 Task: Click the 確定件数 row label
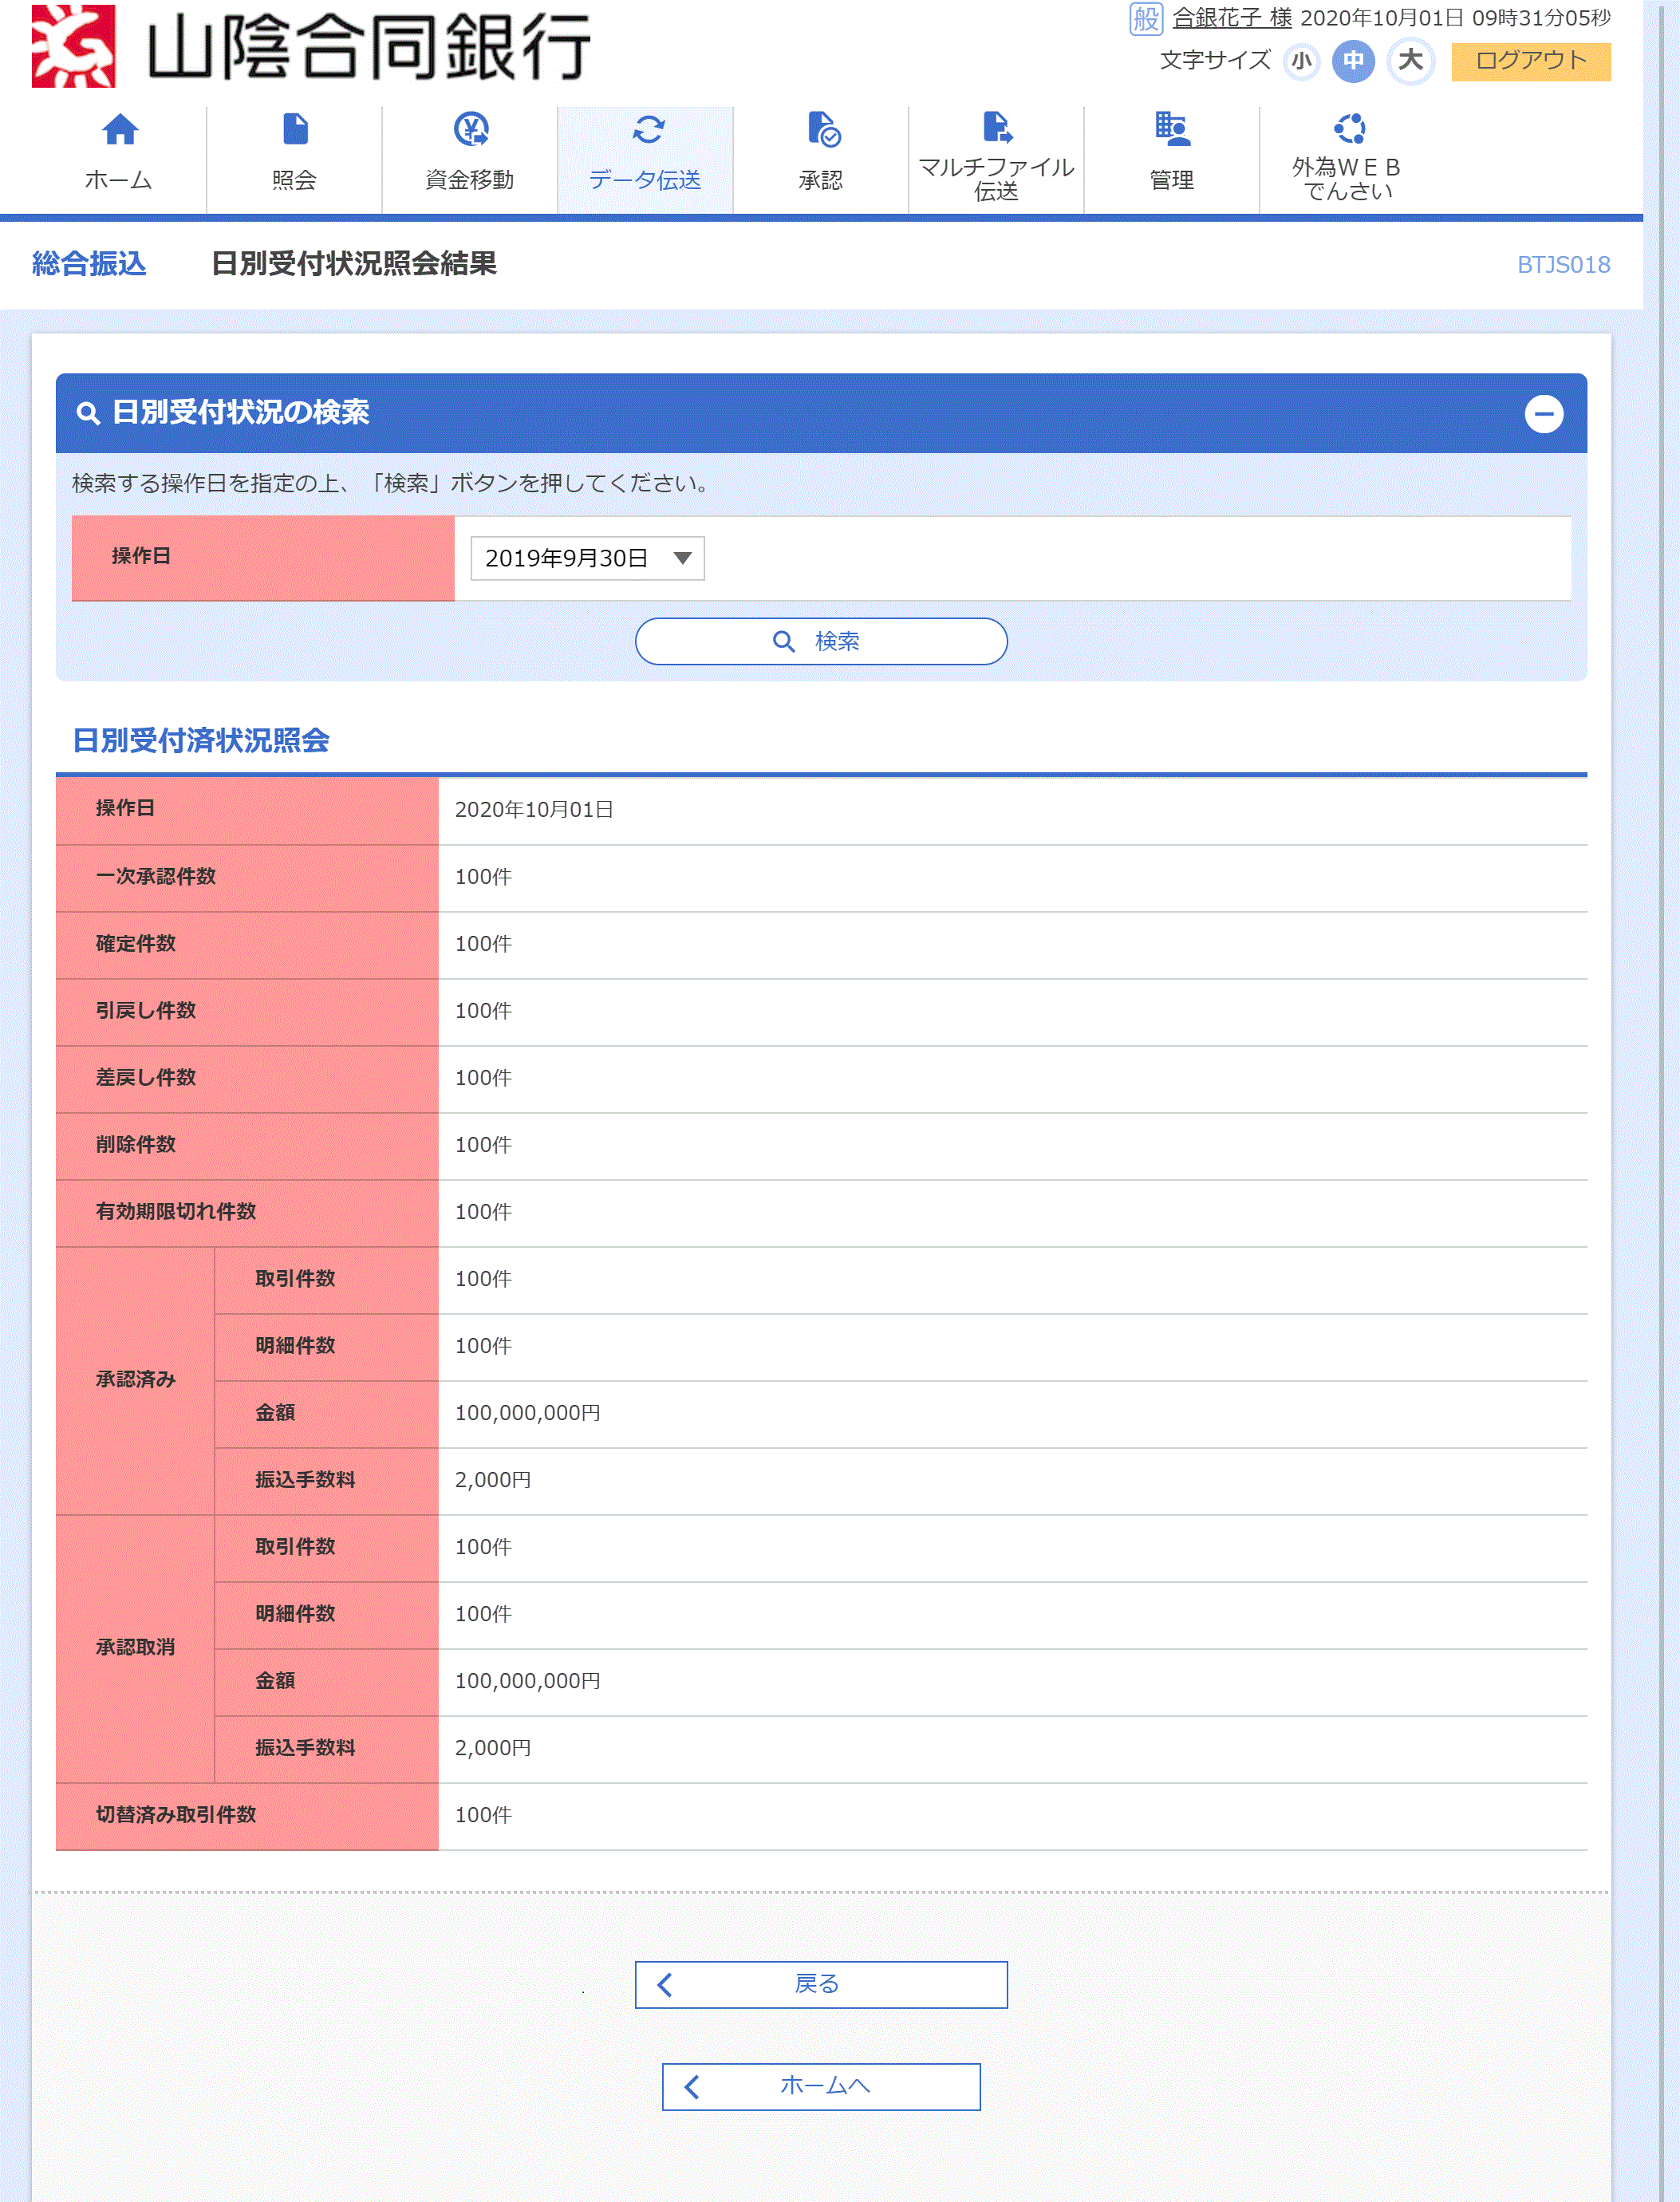(136, 944)
